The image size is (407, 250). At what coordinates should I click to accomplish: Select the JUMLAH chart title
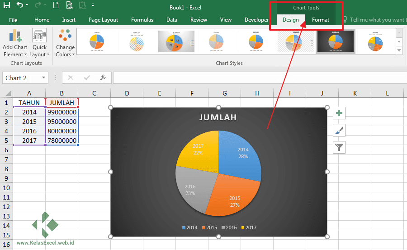tap(218, 118)
